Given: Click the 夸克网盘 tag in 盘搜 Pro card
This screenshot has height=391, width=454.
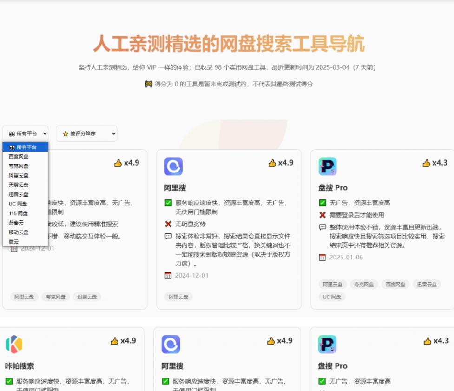Looking at the screenshot, I should click(364, 285).
